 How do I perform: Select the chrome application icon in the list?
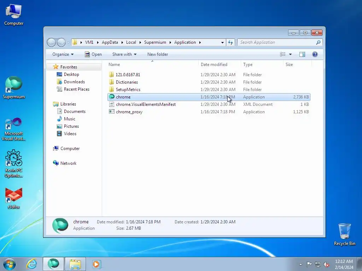point(112,97)
